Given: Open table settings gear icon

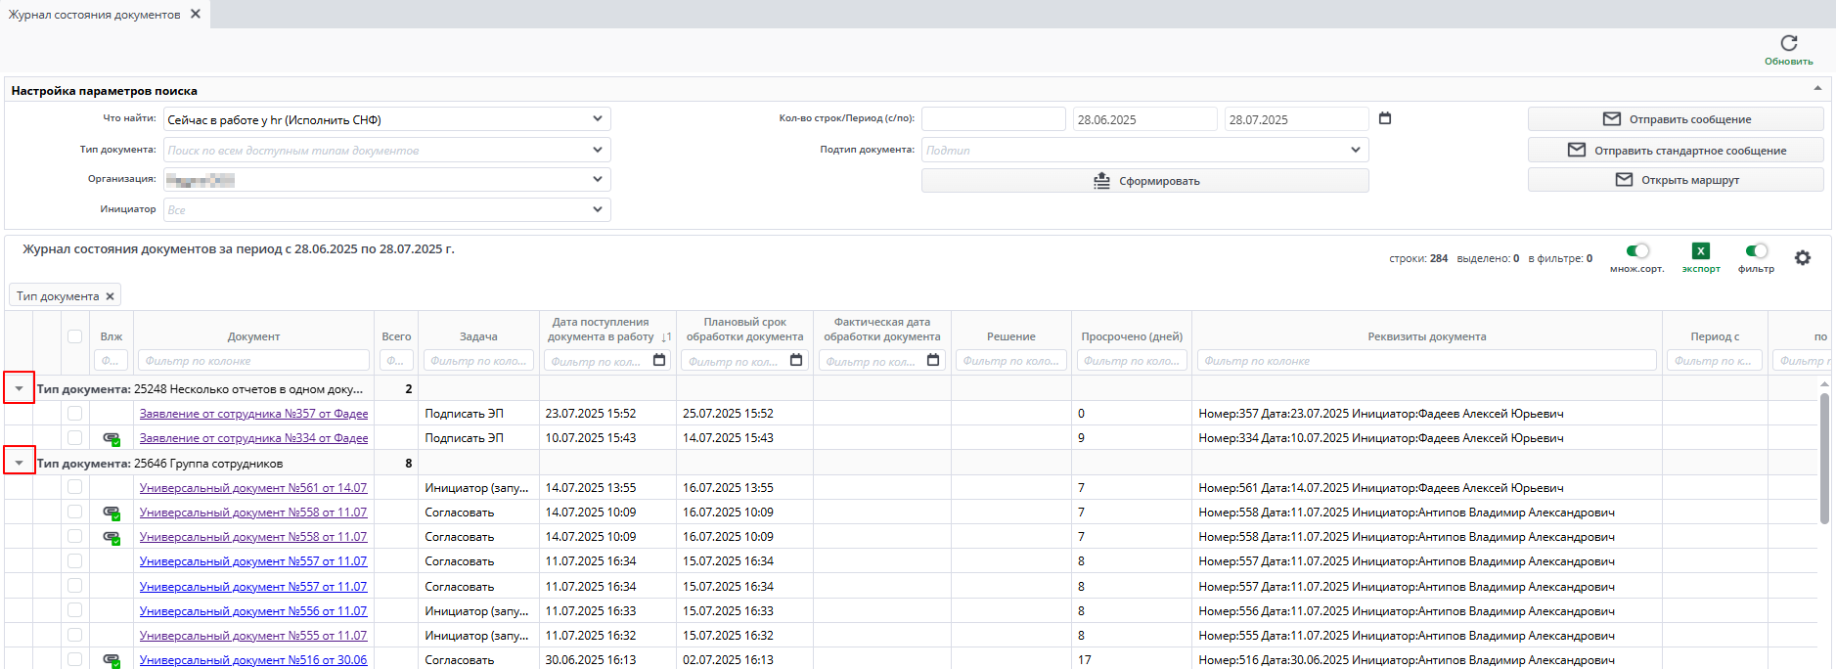Looking at the screenshot, I should pyautogui.click(x=1802, y=258).
